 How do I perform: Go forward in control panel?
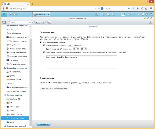pyautogui.click(x=43, y=22)
